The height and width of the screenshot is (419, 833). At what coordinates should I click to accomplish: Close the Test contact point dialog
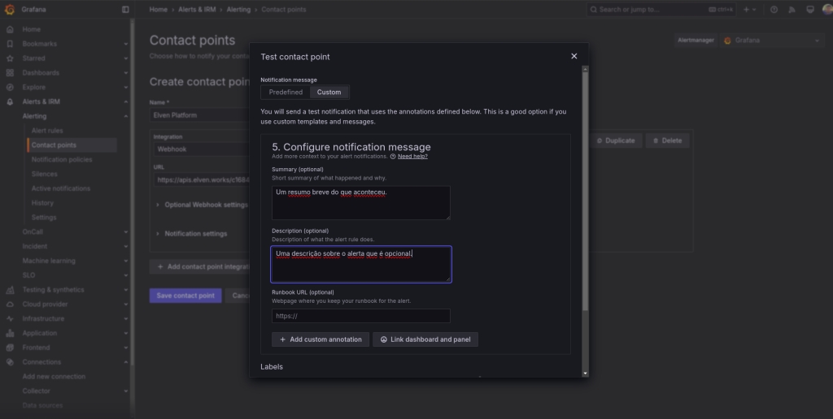tap(574, 56)
